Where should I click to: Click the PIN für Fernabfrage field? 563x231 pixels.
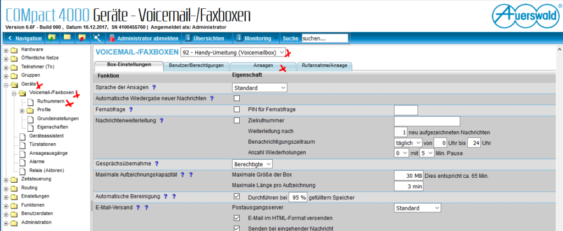click(406, 110)
